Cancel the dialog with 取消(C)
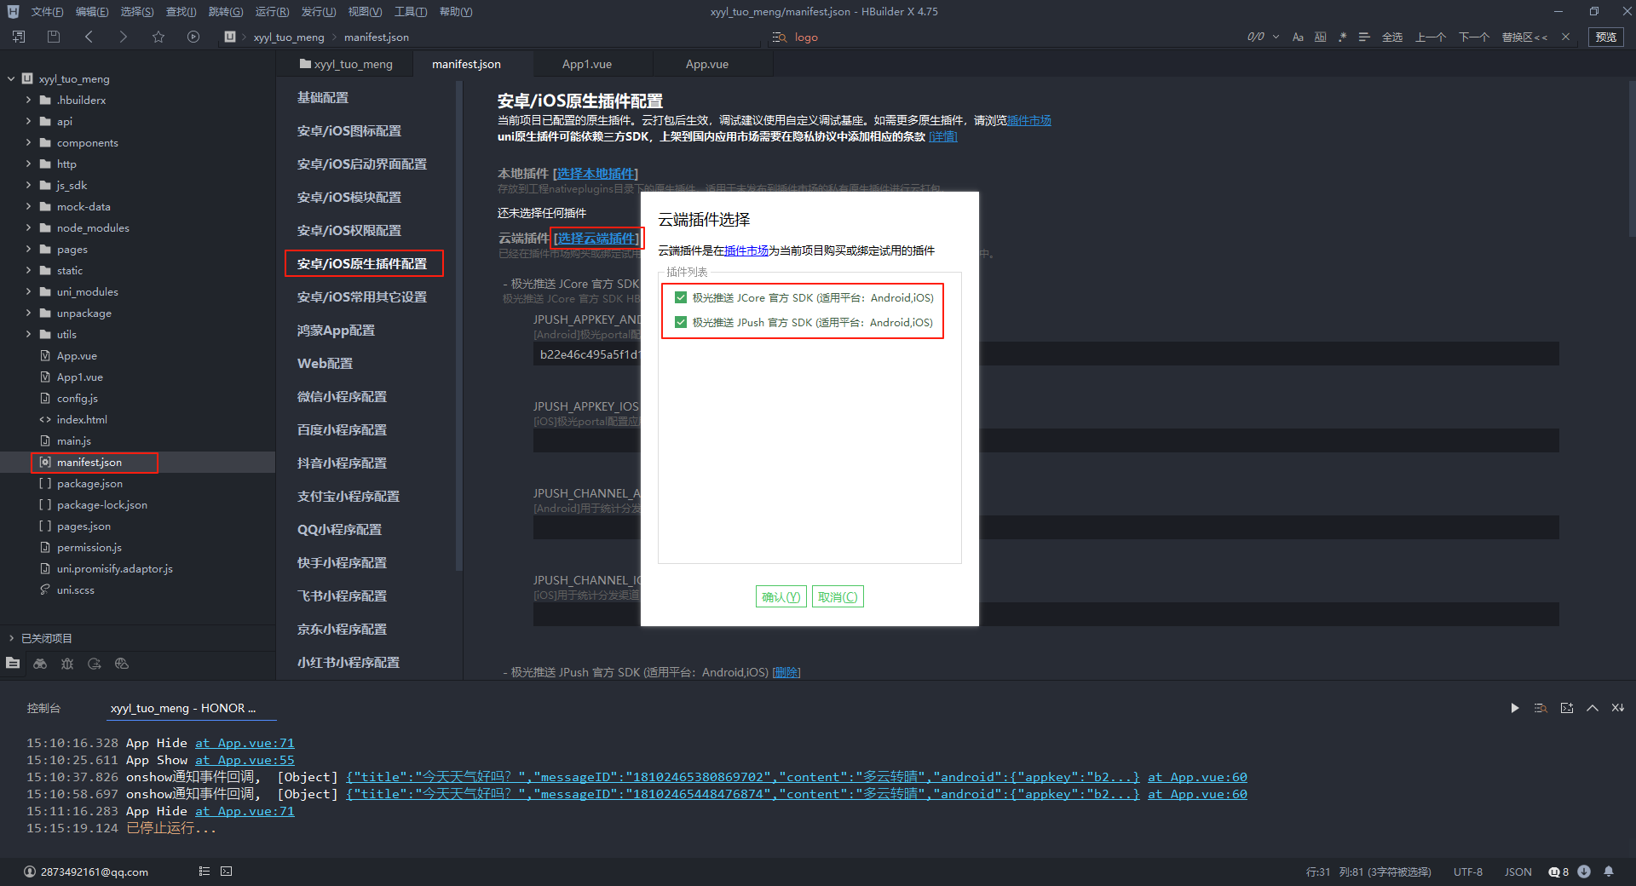1636x886 pixels. point(838,597)
